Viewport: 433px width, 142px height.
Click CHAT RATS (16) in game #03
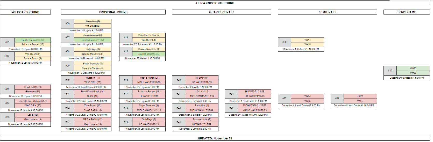pos(33,87)
